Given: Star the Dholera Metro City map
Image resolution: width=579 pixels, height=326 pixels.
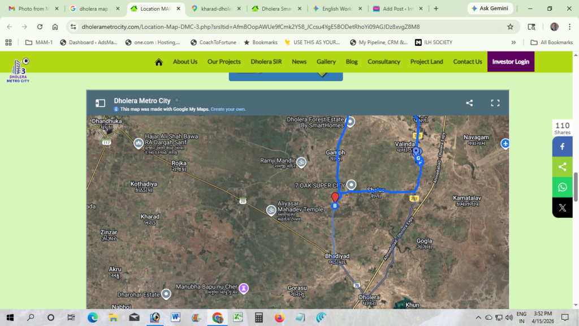Looking at the screenshot, I should [176, 100].
